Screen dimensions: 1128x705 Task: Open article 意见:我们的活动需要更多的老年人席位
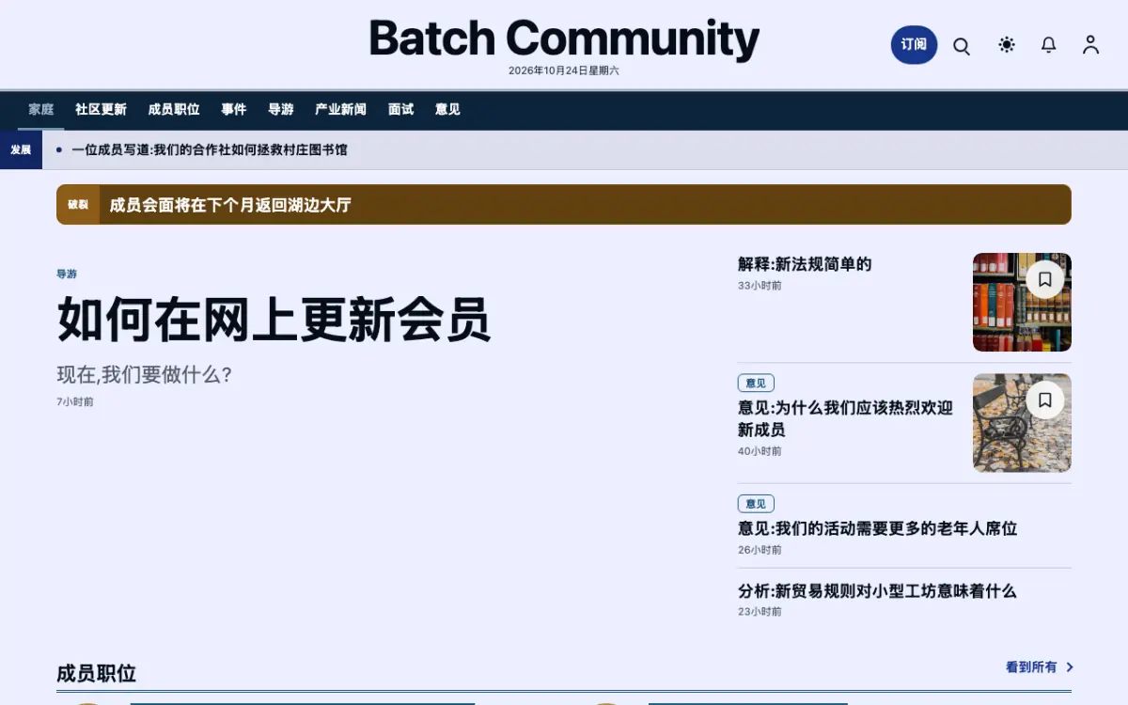[x=878, y=528]
